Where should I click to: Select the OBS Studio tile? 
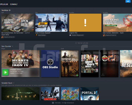50,63
